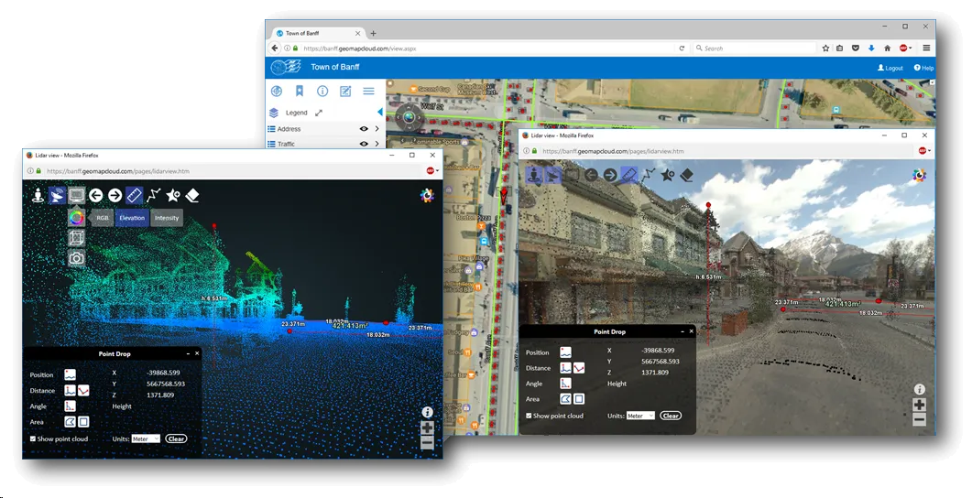Select eraser tool in right Lidar window
This screenshot has width=972, height=498.
tap(686, 175)
